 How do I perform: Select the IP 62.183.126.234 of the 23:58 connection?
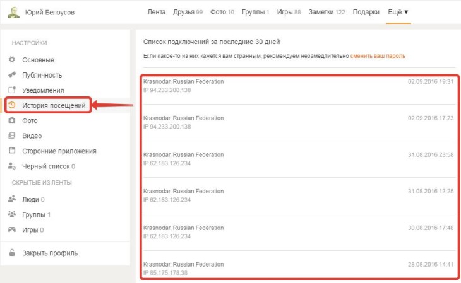click(167, 163)
